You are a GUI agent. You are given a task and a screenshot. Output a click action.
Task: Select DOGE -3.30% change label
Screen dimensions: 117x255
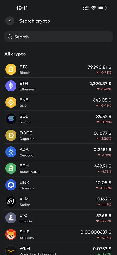(104, 139)
